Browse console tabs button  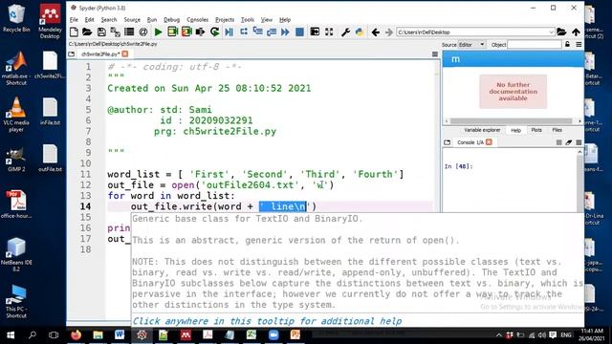[448, 142]
